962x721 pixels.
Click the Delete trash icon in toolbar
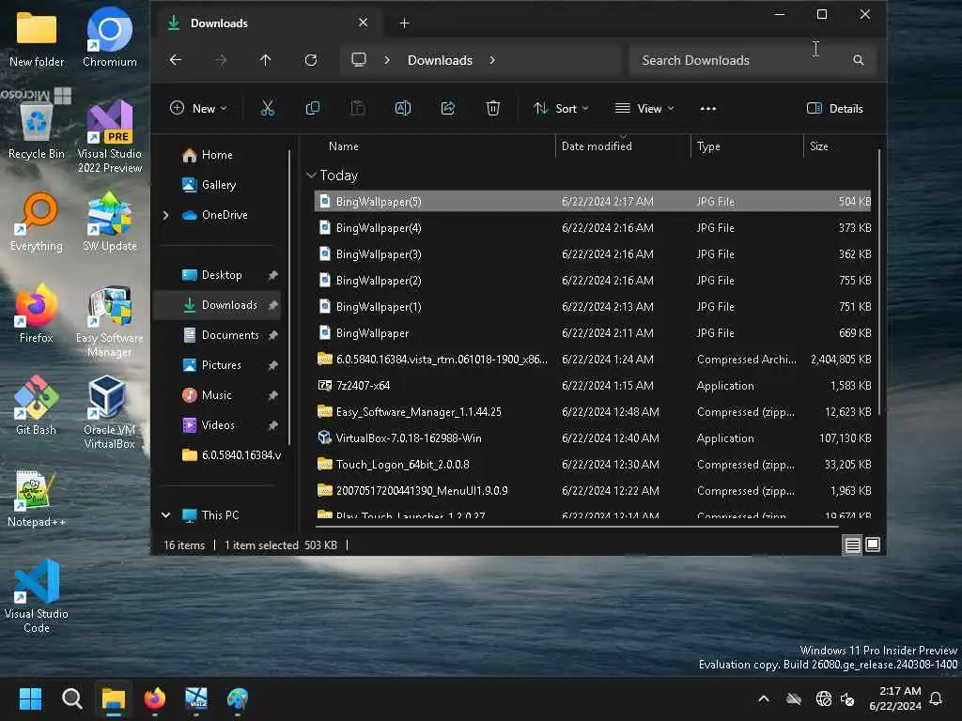click(492, 109)
